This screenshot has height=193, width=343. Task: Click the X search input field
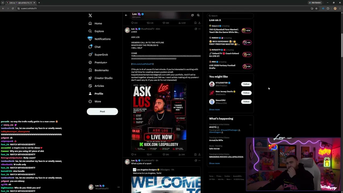[x=230, y=16]
